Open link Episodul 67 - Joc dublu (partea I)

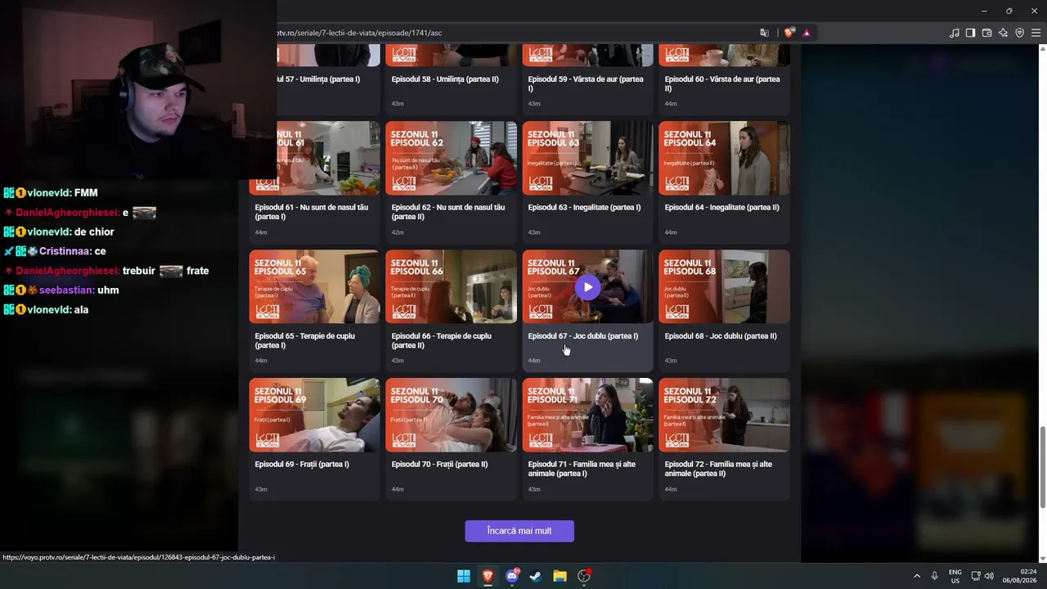tap(583, 336)
